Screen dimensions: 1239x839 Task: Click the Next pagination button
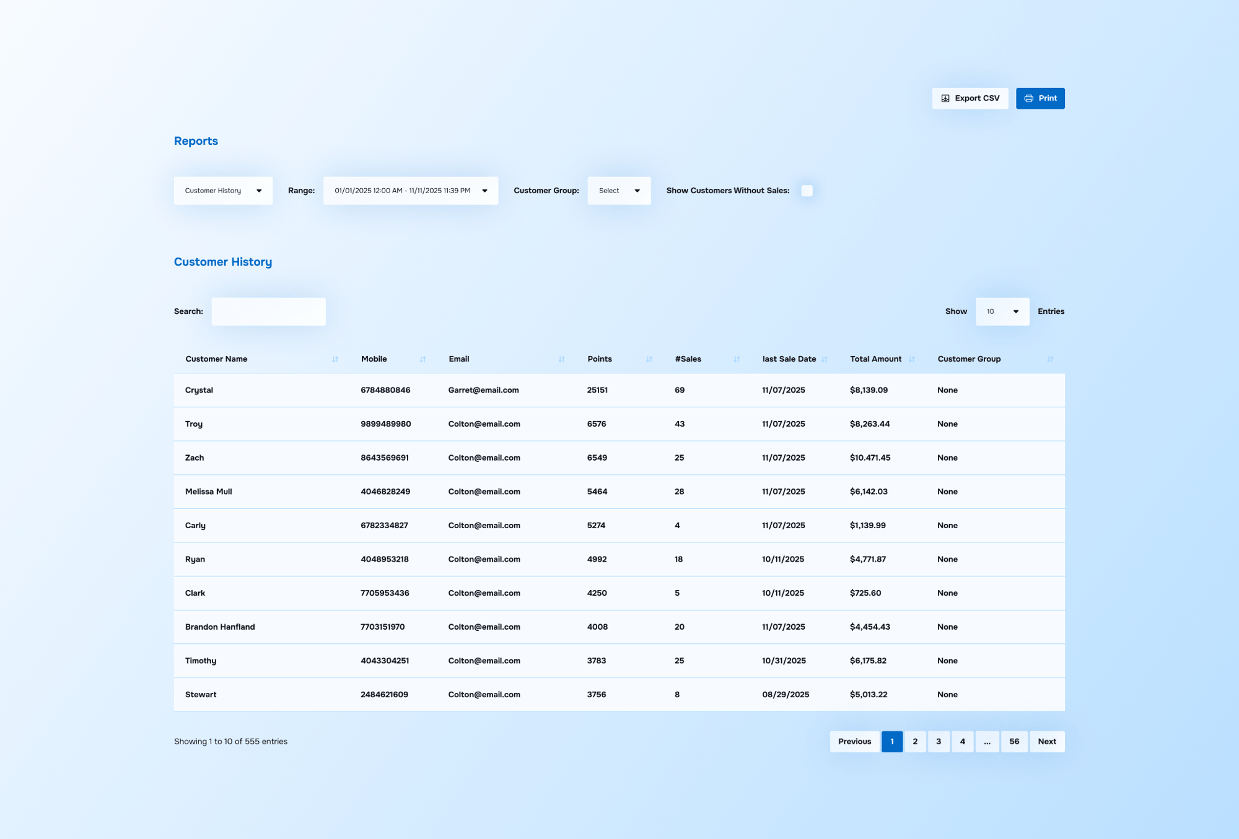coord(1046,741)
